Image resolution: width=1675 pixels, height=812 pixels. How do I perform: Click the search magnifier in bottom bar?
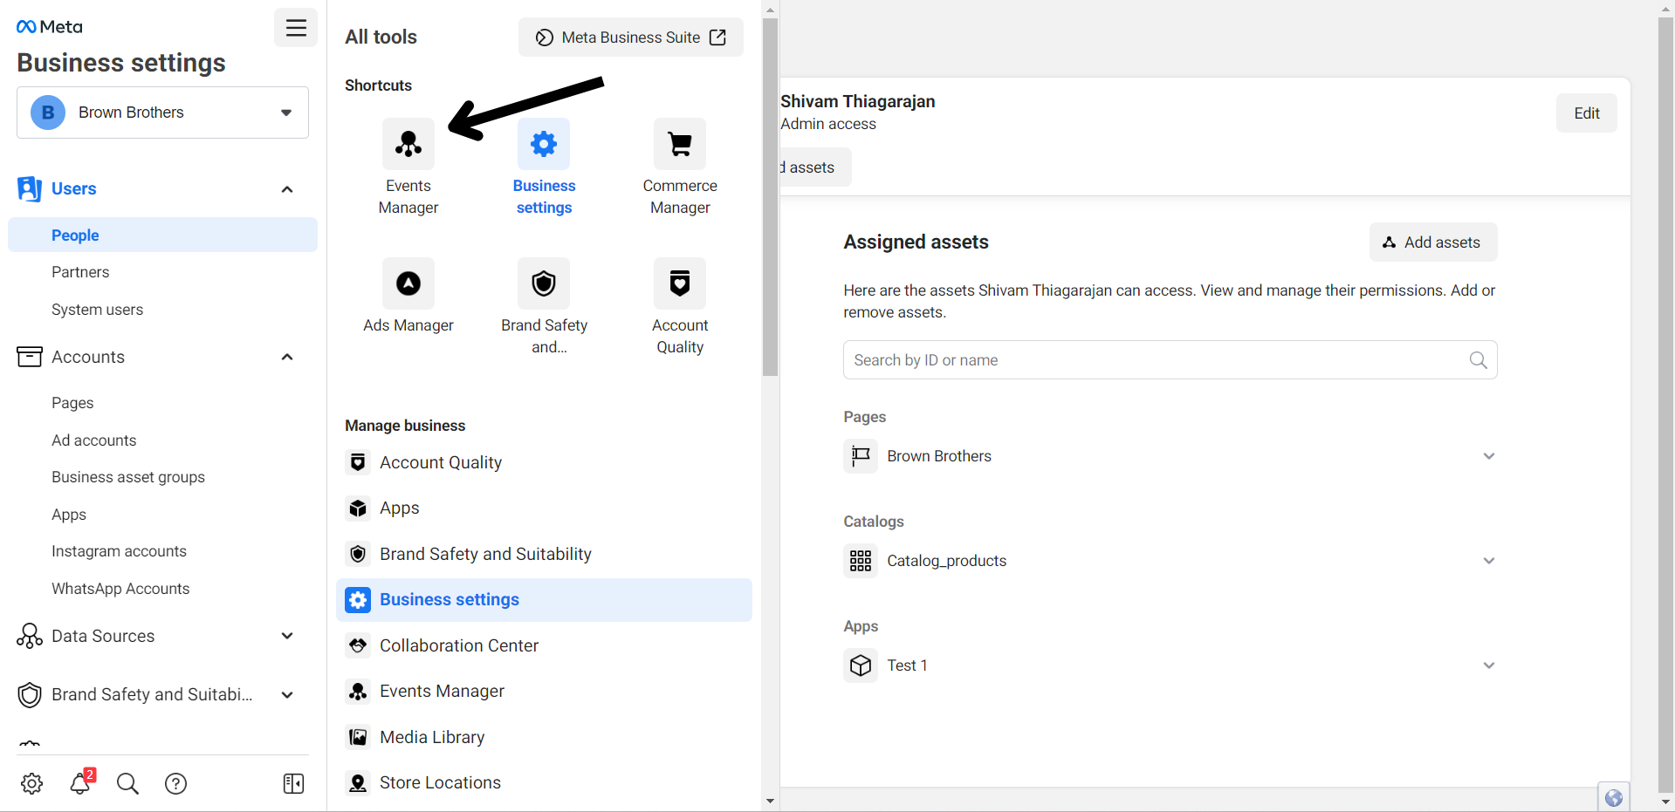pyautogui.click(x=127, y=783)
